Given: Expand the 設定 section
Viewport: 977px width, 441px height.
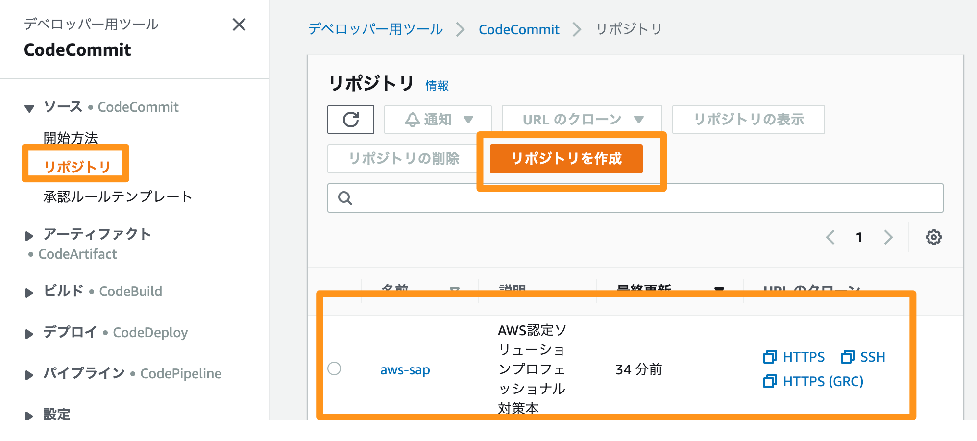Looking at the screenshot, I should 29,416.
